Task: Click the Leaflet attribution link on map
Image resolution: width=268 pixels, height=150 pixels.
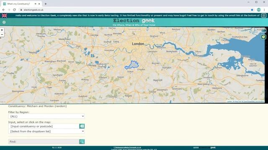Action: point(229,102)
